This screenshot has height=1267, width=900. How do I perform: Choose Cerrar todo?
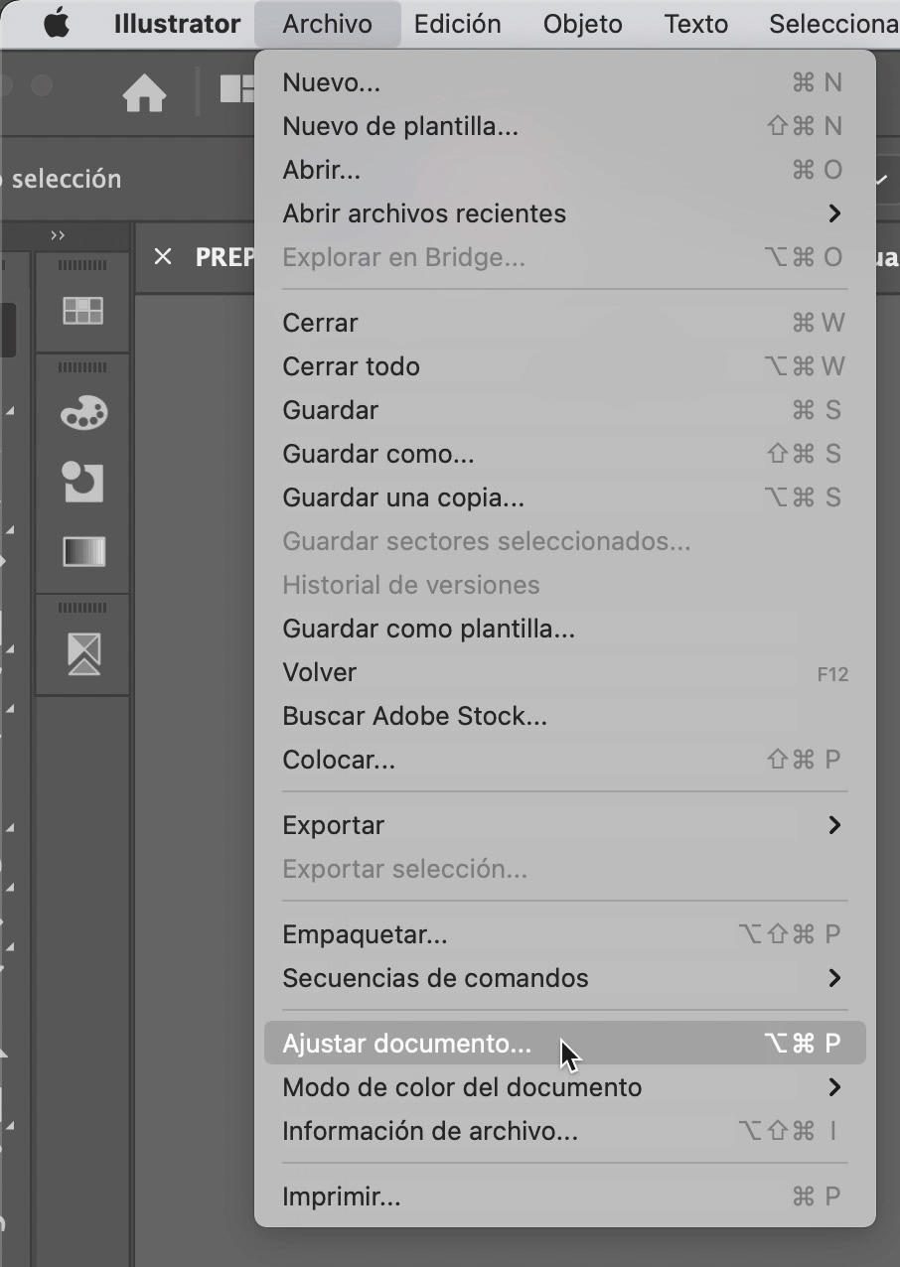(x=565, y=366)
